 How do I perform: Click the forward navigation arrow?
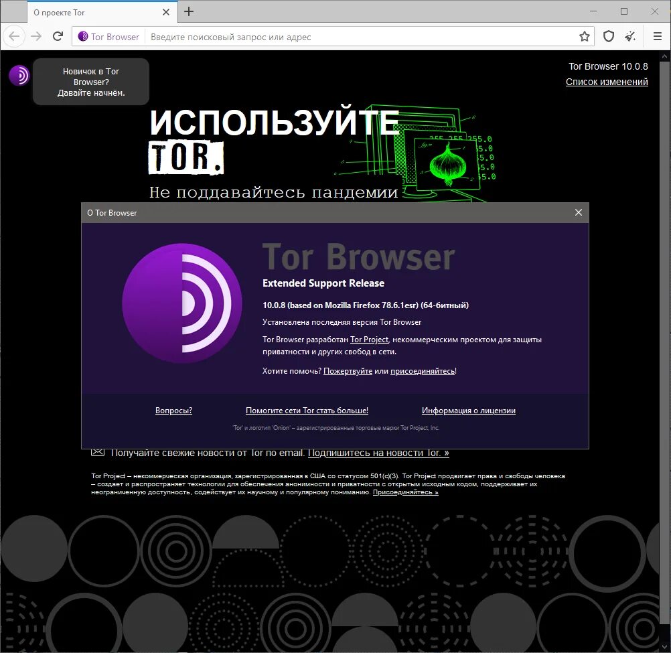tap(36, 36)
